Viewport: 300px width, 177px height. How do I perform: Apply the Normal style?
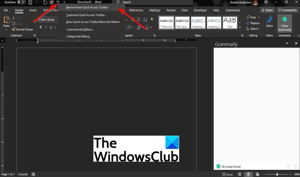click(x=166, y=23)
